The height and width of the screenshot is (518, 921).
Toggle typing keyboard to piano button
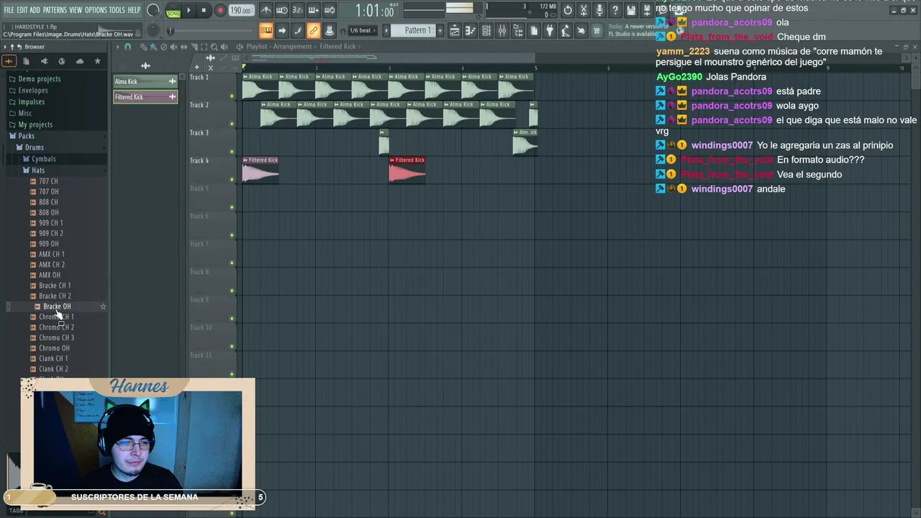[x=266, y=30]
